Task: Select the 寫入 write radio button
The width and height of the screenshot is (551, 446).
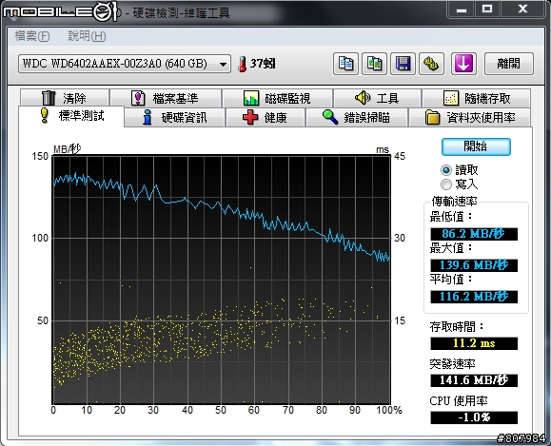Action: coord(446,184)
